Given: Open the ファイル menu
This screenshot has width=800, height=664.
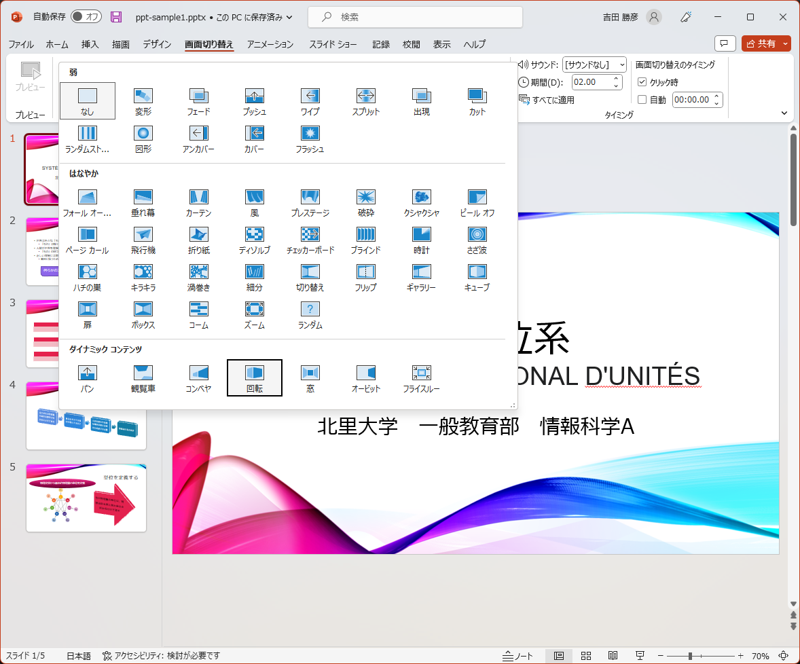Looking at the screenshot, I should tap(21, 44).
